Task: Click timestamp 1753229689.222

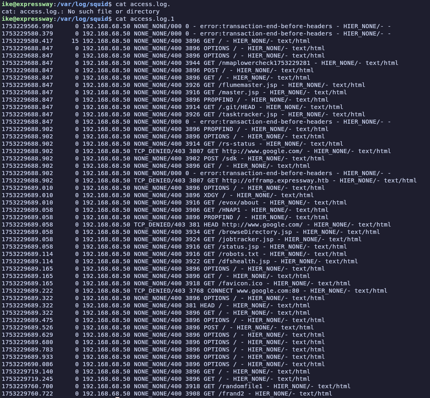Action: tap(27, 291)
